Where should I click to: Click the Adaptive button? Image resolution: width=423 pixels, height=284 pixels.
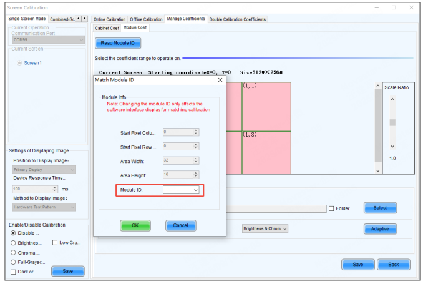(x=380, y=229)
